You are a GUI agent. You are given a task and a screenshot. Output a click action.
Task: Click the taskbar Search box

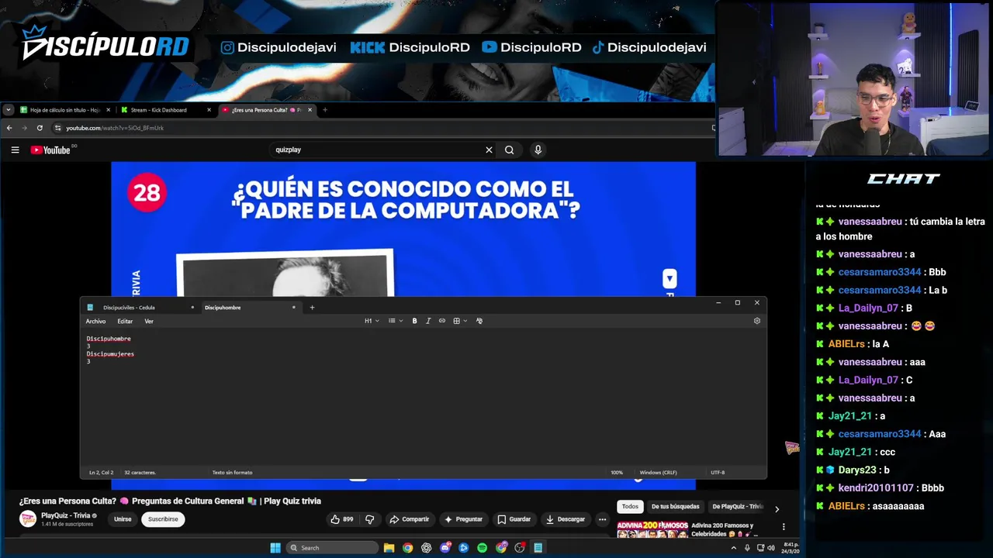click(x=331, y=548)
